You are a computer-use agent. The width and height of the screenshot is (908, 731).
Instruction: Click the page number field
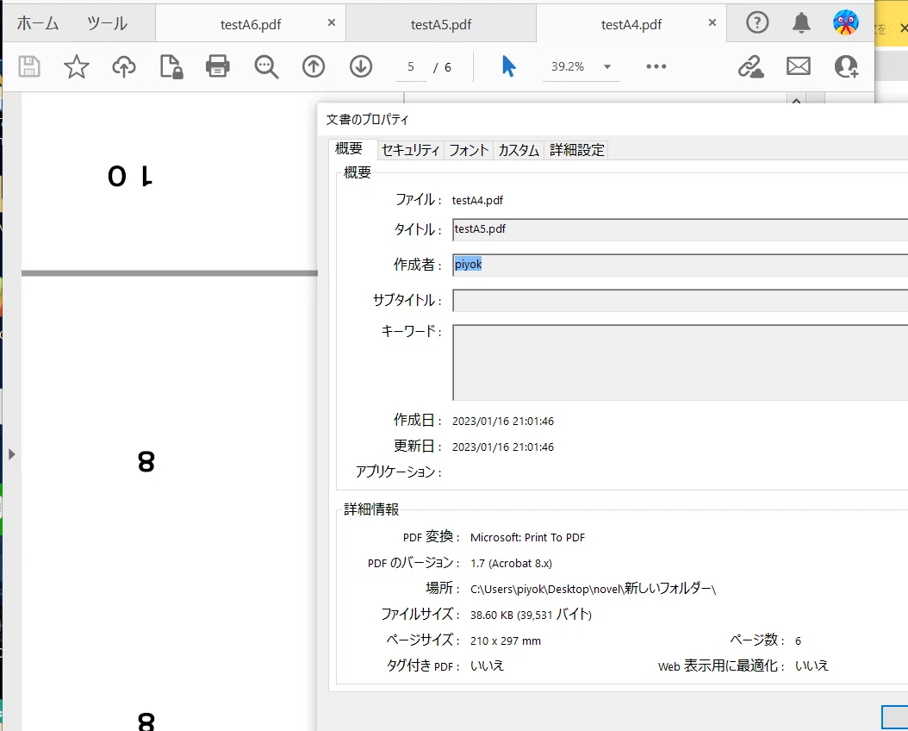coord(411,67)
